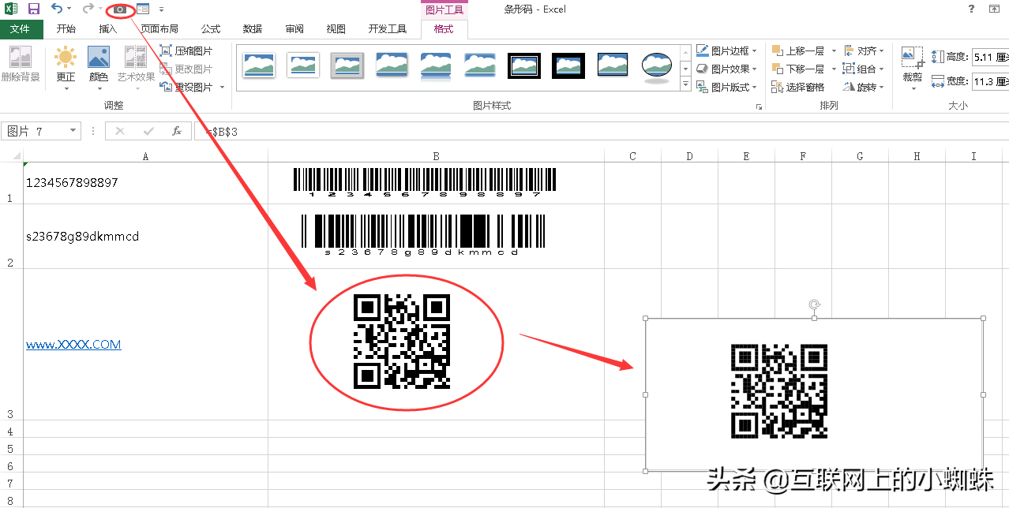The width and height of the screenshot is (1009, 508).
Task: Click the insert function fx button
Action: pos(178,131)
